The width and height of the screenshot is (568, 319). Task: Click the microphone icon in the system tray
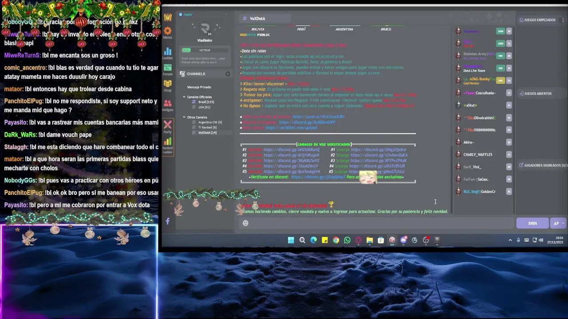[x=518, y=240]
